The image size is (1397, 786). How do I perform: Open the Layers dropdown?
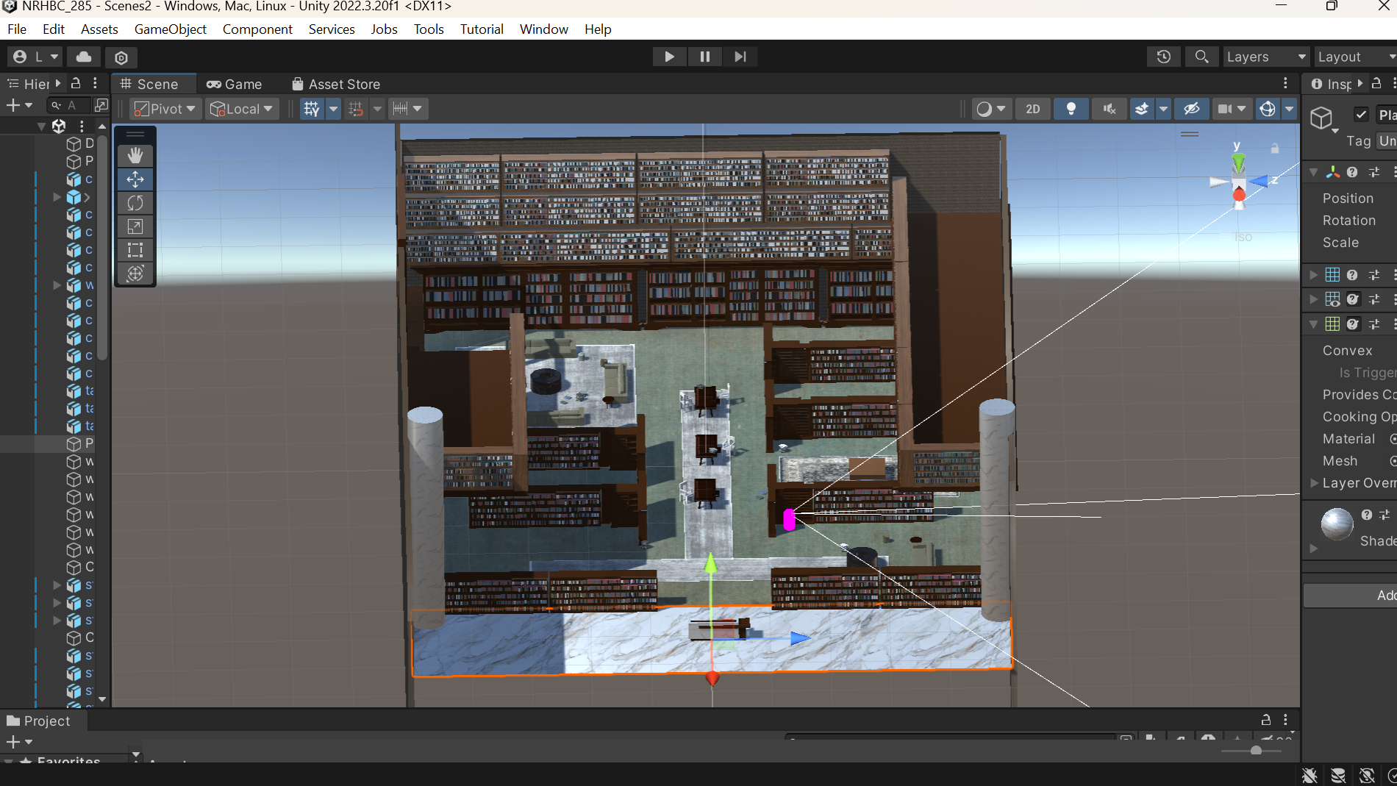1266,57
